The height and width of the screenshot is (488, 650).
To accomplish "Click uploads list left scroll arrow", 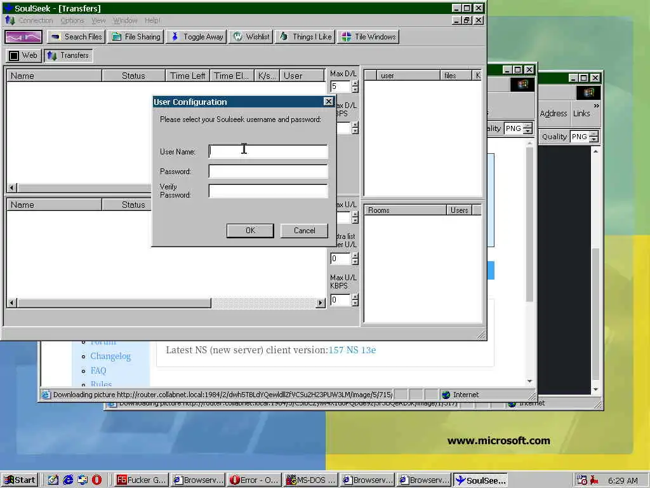I will click(x=12, y=303).
